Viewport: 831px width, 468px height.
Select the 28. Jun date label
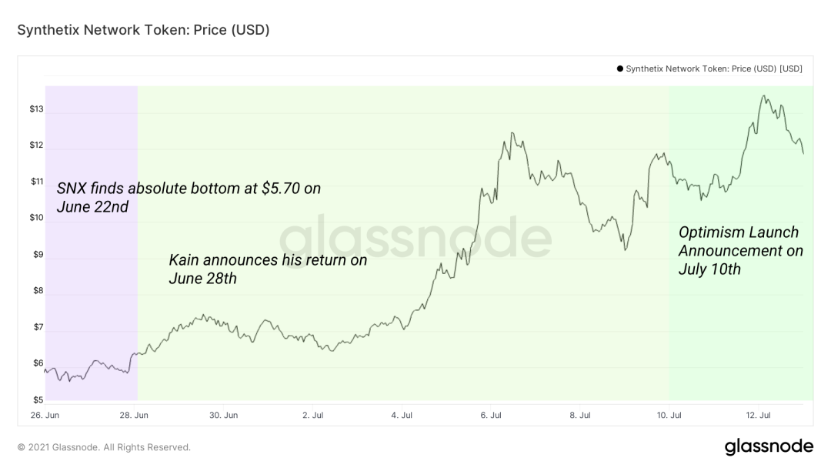134,415
